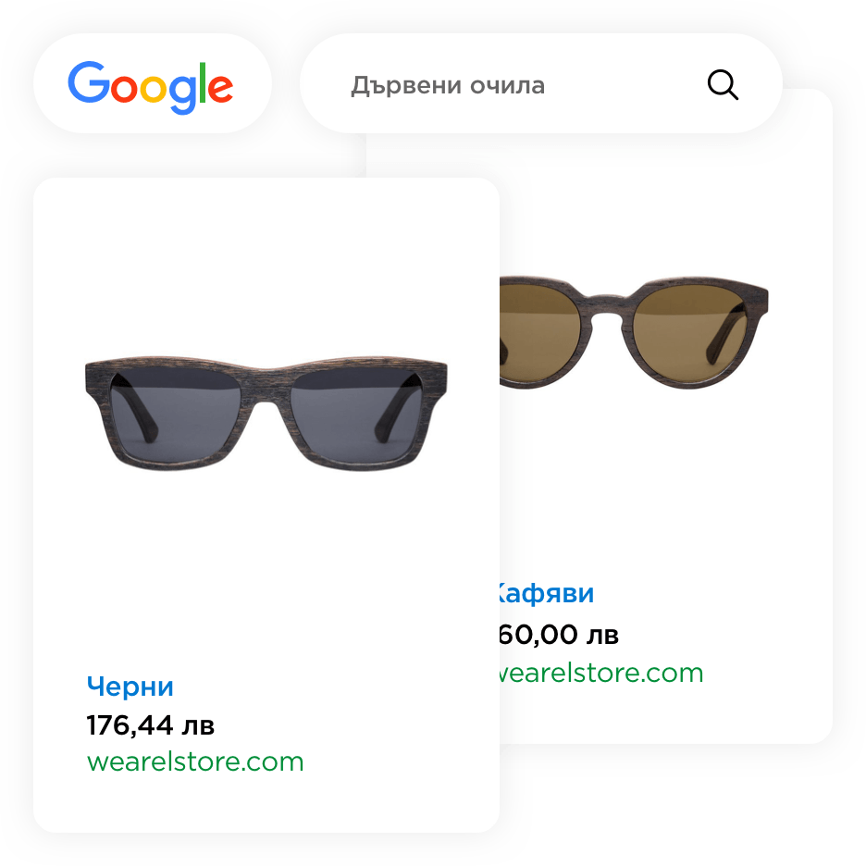The width and height of the screenshot is (866, 866).
Task: Click the blue capital G in Google logo
Action: 89,81
